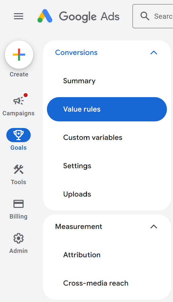Viewport: 173px width, 302px height.
Task: Click the search magnifier icon
Action: pos(145,16)
